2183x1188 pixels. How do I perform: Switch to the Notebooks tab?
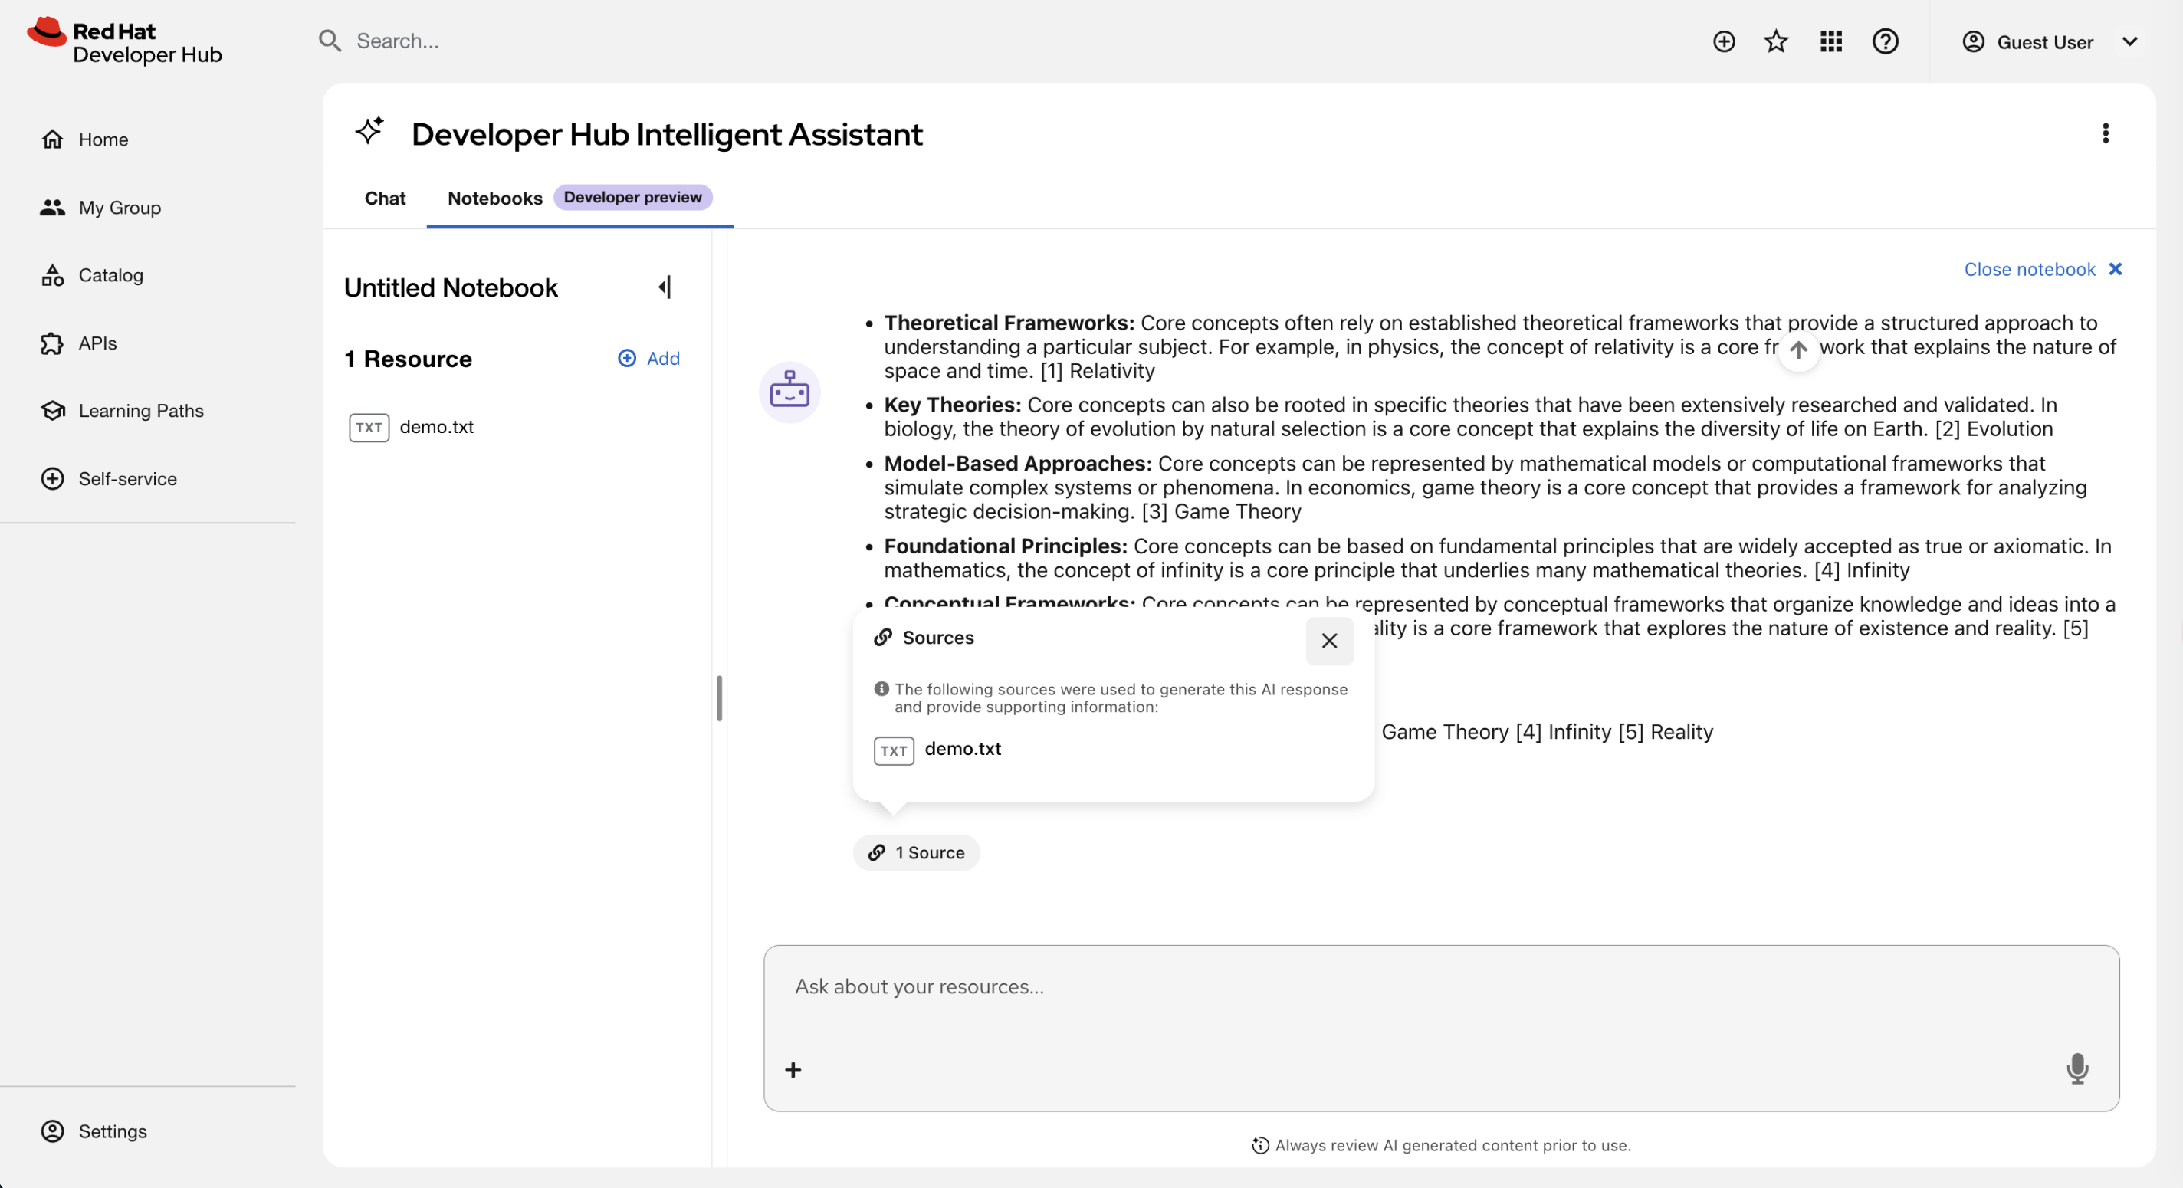click(x=495, y=198)
